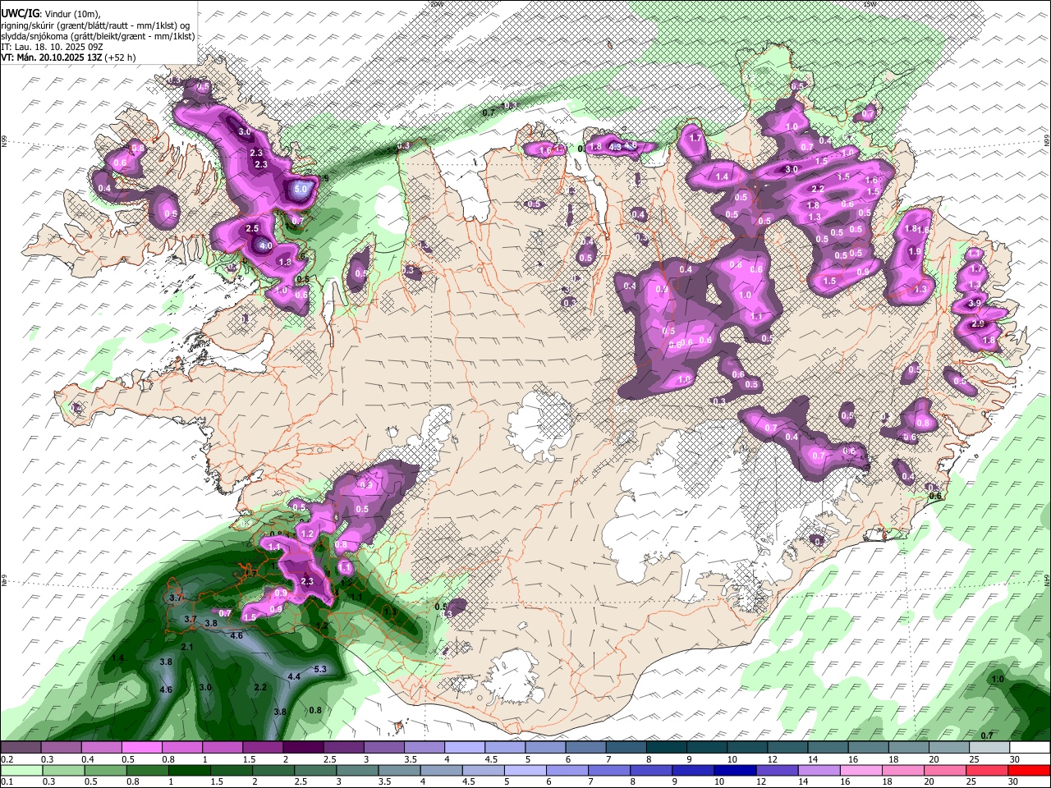
Task: Click the 0.1 label in the lower legend row
Action: [7, 781]
